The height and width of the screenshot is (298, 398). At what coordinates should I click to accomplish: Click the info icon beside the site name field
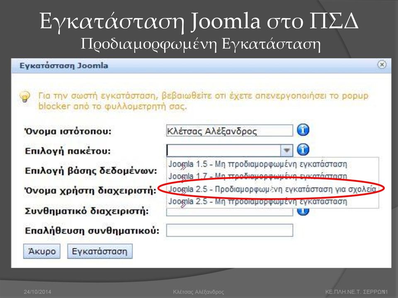pyautogui.click(x=303, y=130)
